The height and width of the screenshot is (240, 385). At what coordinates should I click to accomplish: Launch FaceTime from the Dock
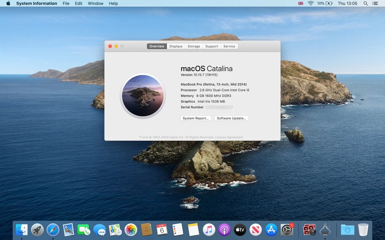click(x=84, y=230)
